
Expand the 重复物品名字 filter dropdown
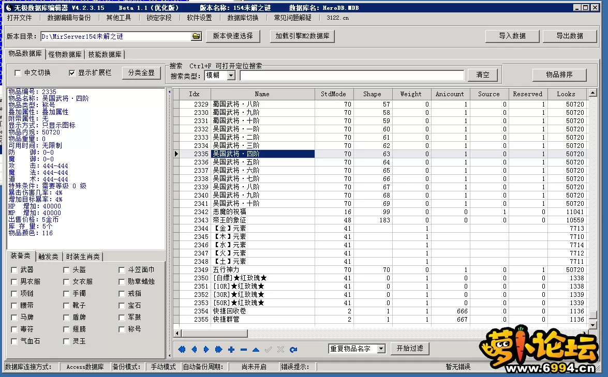381,349
